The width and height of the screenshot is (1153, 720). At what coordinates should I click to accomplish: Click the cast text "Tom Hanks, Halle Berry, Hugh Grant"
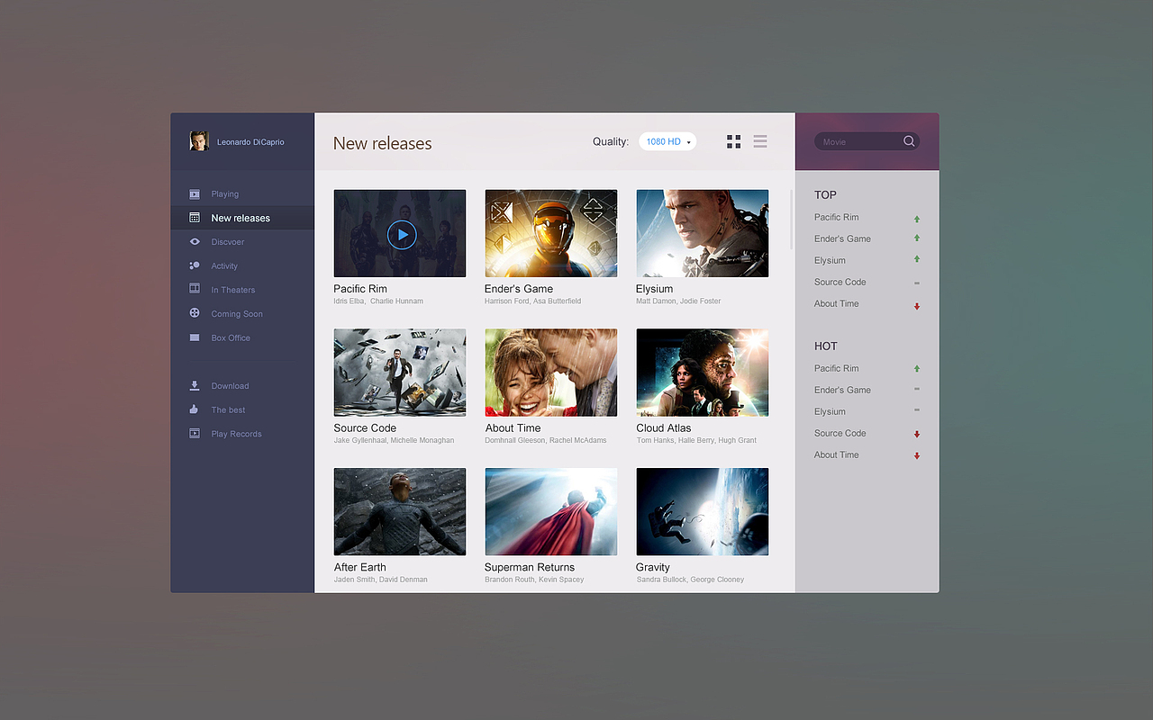click(696, 441)
